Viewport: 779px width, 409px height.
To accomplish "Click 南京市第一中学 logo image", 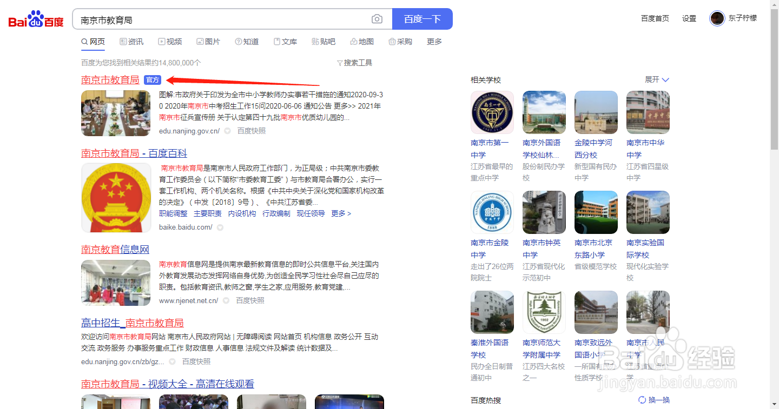I will [492, 112].
